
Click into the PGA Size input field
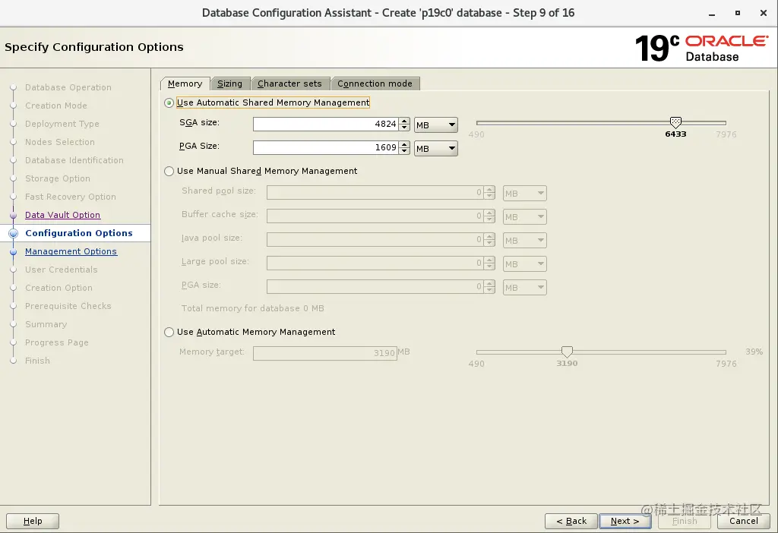[325, 147]
